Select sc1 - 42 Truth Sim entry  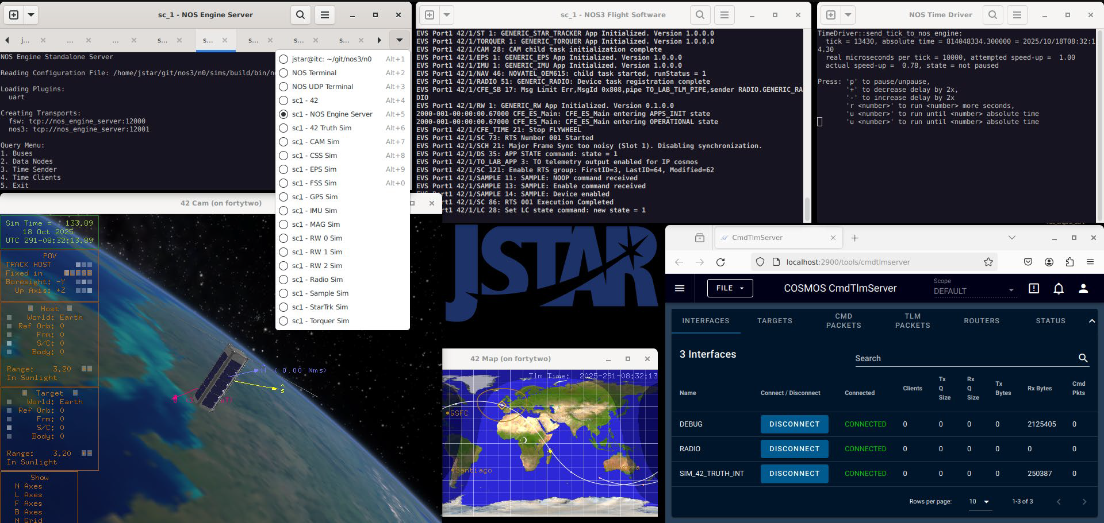coord(342,128)
